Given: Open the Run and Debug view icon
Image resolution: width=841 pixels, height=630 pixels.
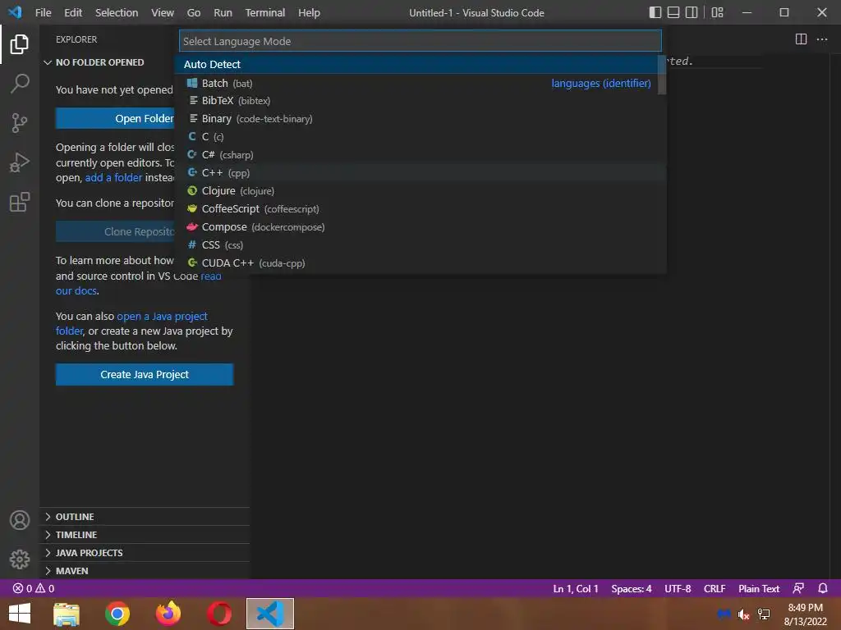Looking at the screenshot, I should pyautogui.click(x=20, y=162).
